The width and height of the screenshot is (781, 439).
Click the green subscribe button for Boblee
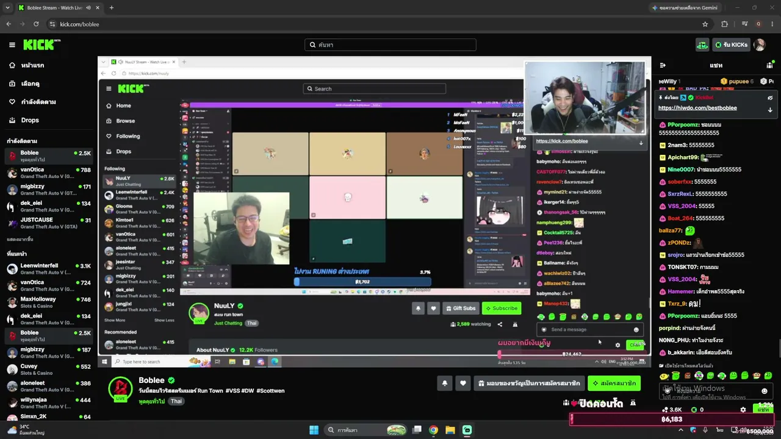click(614, 384)
